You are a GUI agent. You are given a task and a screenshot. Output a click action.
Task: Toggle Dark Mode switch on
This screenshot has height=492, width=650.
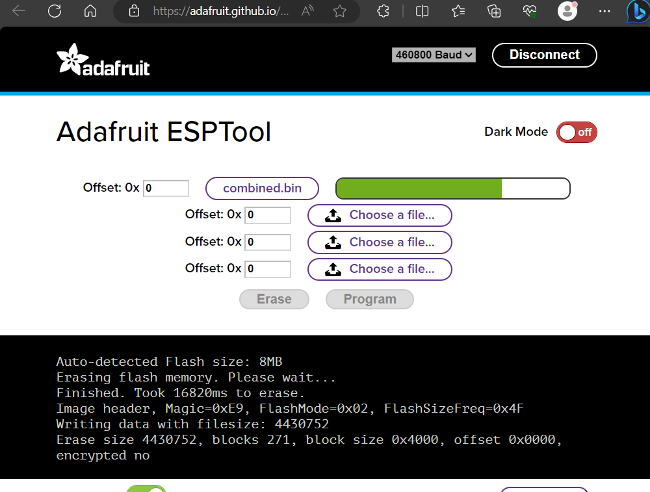click(577, 132)
